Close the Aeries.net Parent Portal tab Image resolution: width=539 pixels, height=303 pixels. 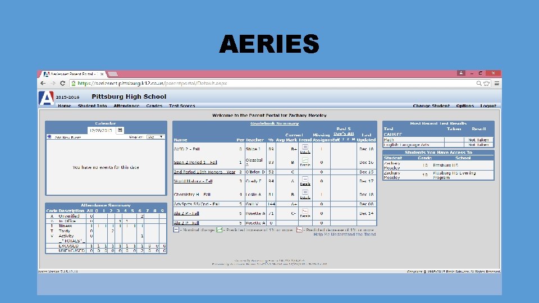pos(102,74)
